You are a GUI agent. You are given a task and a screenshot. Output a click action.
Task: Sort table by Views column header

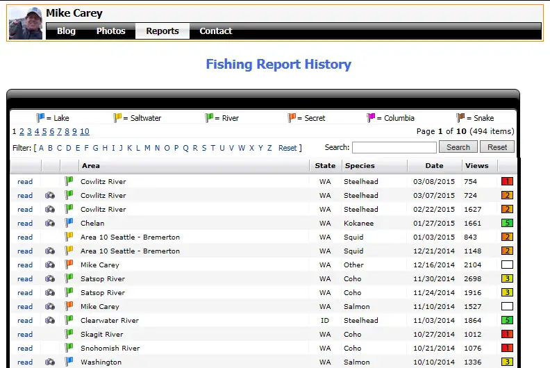pos(476,166)
